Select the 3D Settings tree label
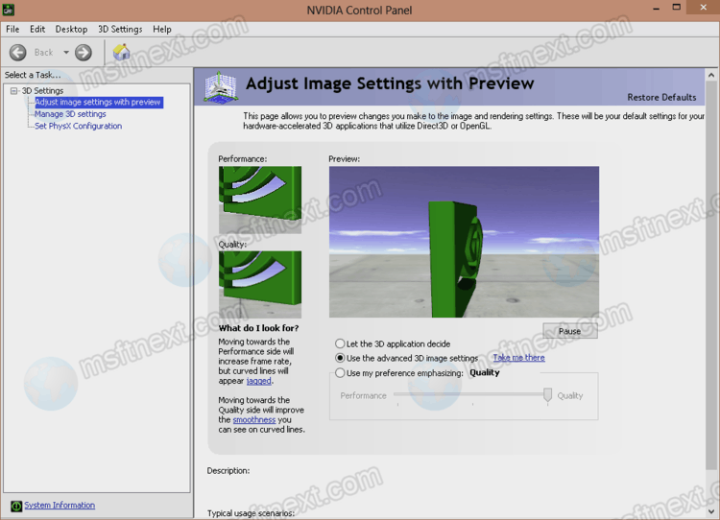The height and width of the screenshot is (520, 720). 42,91
